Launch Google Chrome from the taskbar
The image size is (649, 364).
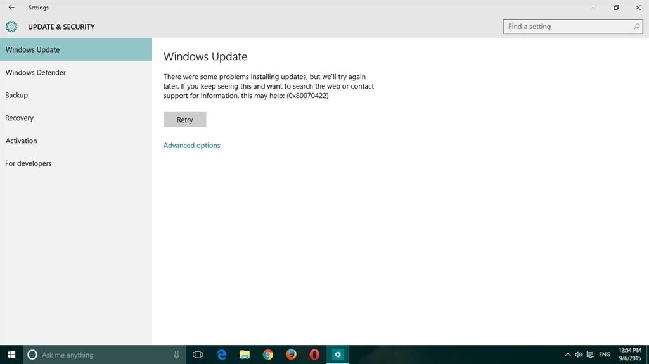268,355
